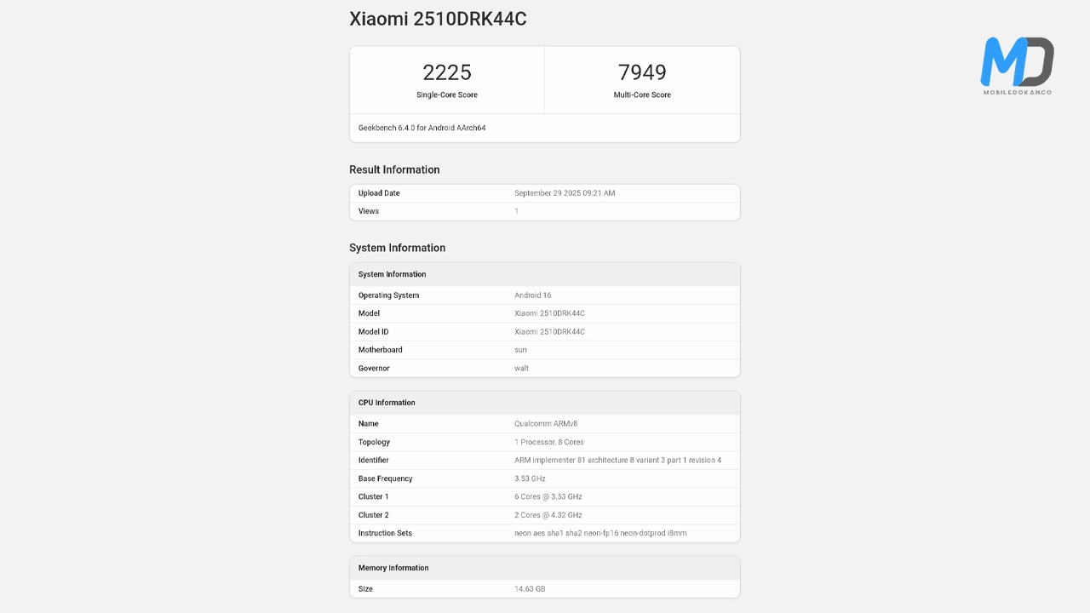Screen dimensions: 1090x613
Task: Click the Governor value walt
Action: click(x=521, y=369)
